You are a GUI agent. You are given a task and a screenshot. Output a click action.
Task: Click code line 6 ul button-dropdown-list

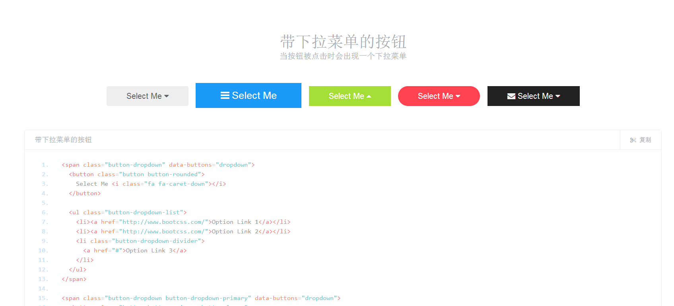pyautogui.click(x=128, y=212)
